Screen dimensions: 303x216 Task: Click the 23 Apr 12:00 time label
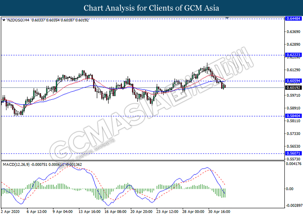tap(168, 212)
